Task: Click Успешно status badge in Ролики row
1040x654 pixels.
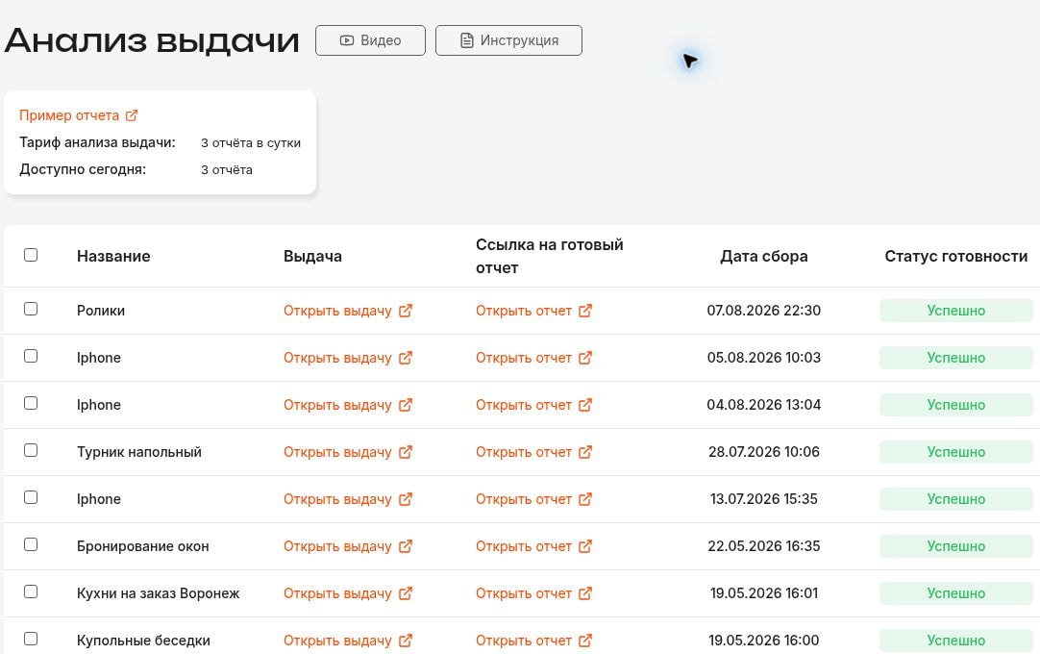Action: (955, 311)
